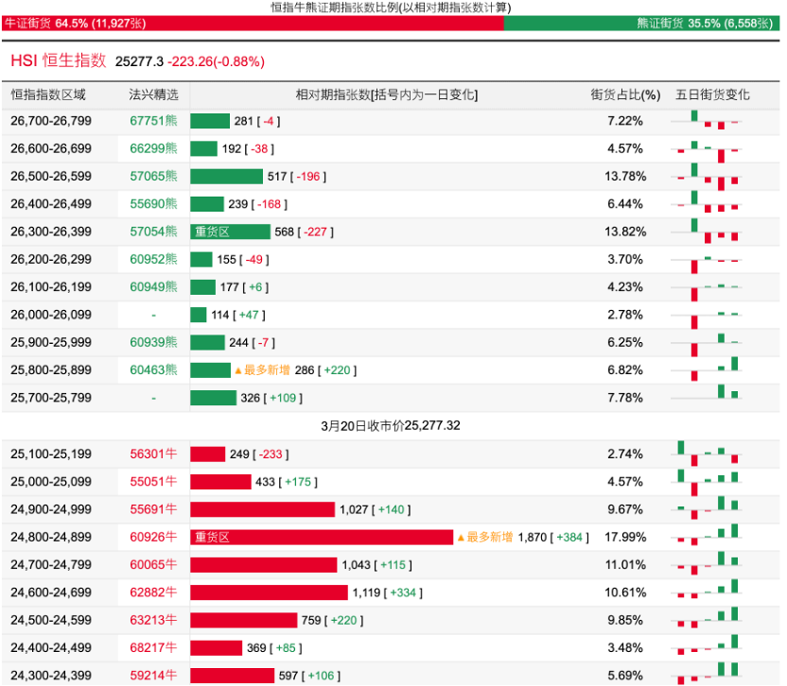The image size is (787, 686).
Task: Select the 60926牛 bull certificate link
Action: 153,537
